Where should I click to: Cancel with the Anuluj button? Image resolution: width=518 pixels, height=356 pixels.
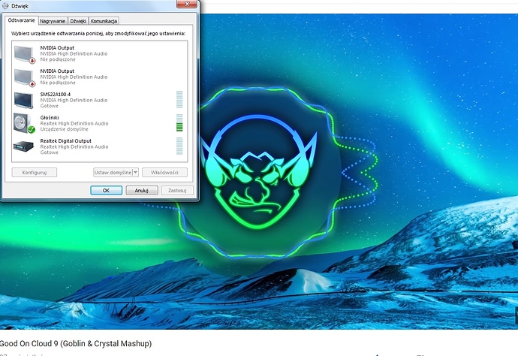coord(142,191)
